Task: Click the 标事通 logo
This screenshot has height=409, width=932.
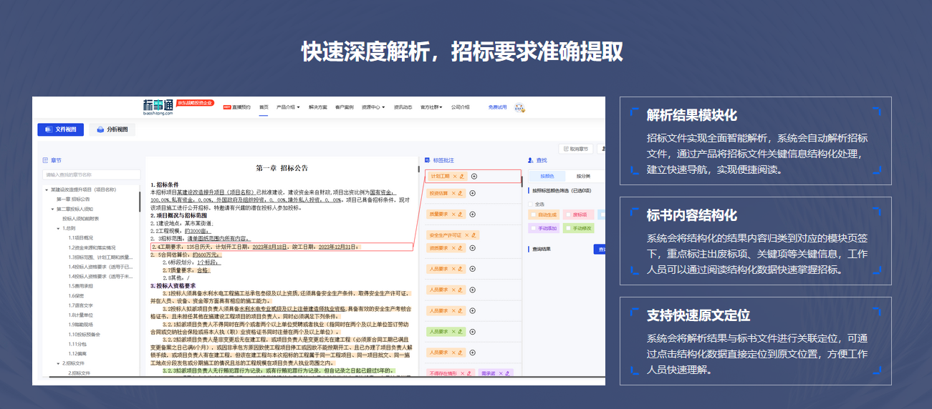Action: [158, 107]
